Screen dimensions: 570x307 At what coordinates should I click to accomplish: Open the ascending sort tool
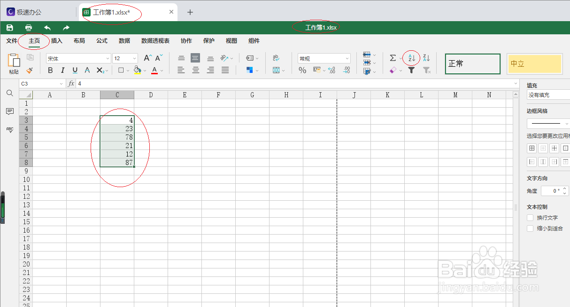click(x=411, y=58)
